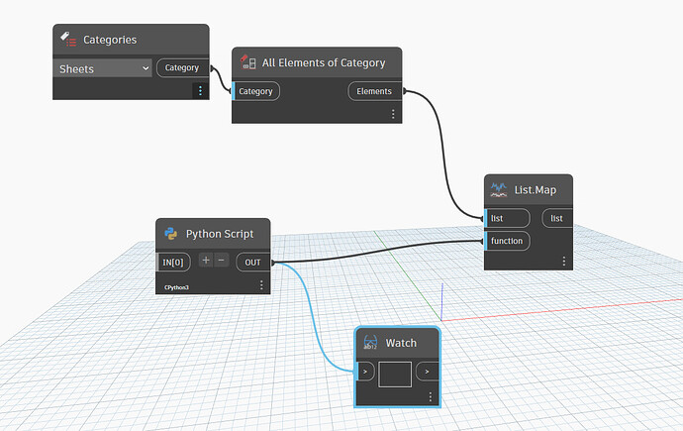Click the OUT port of Python Script
683x431 pixels.
(x=253, y=262)
